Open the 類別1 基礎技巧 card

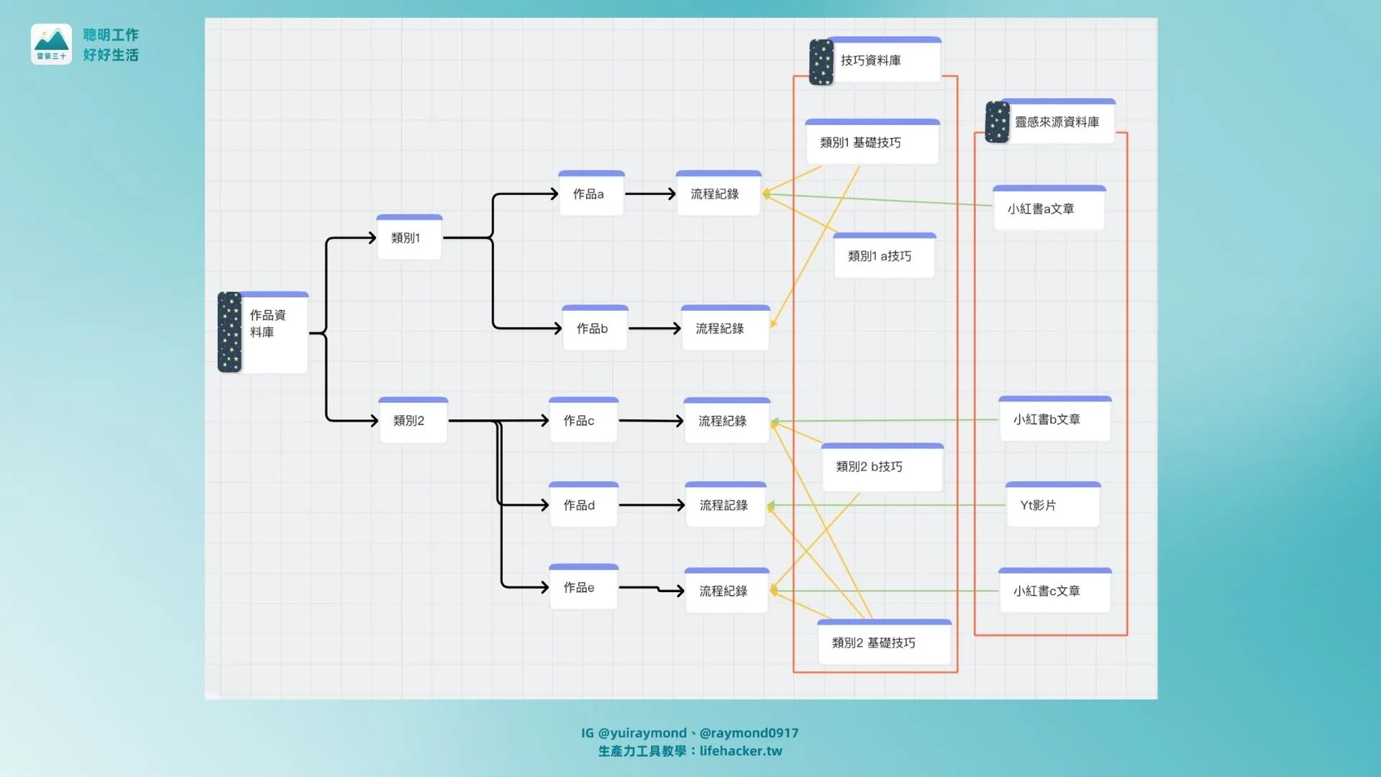(872, 143)
